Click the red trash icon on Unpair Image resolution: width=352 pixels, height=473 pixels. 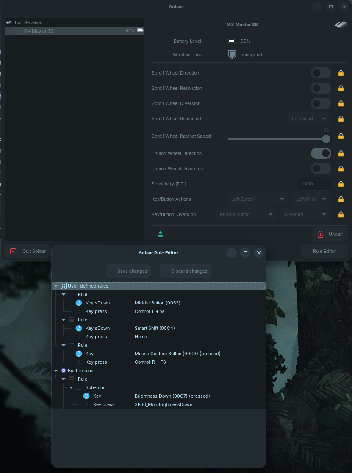point(320,234)
